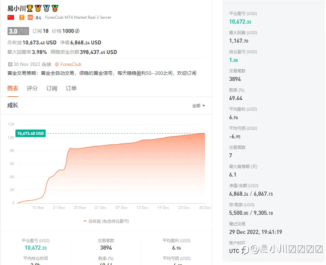This screenshot has width=326, height=265.
Task: Click the ForexClub-MT4 Market Real 3 Server text
Action: pos(78,17)
